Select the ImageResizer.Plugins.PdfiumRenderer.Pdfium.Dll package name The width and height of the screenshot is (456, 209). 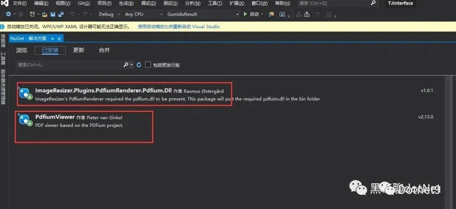[103, 90]
